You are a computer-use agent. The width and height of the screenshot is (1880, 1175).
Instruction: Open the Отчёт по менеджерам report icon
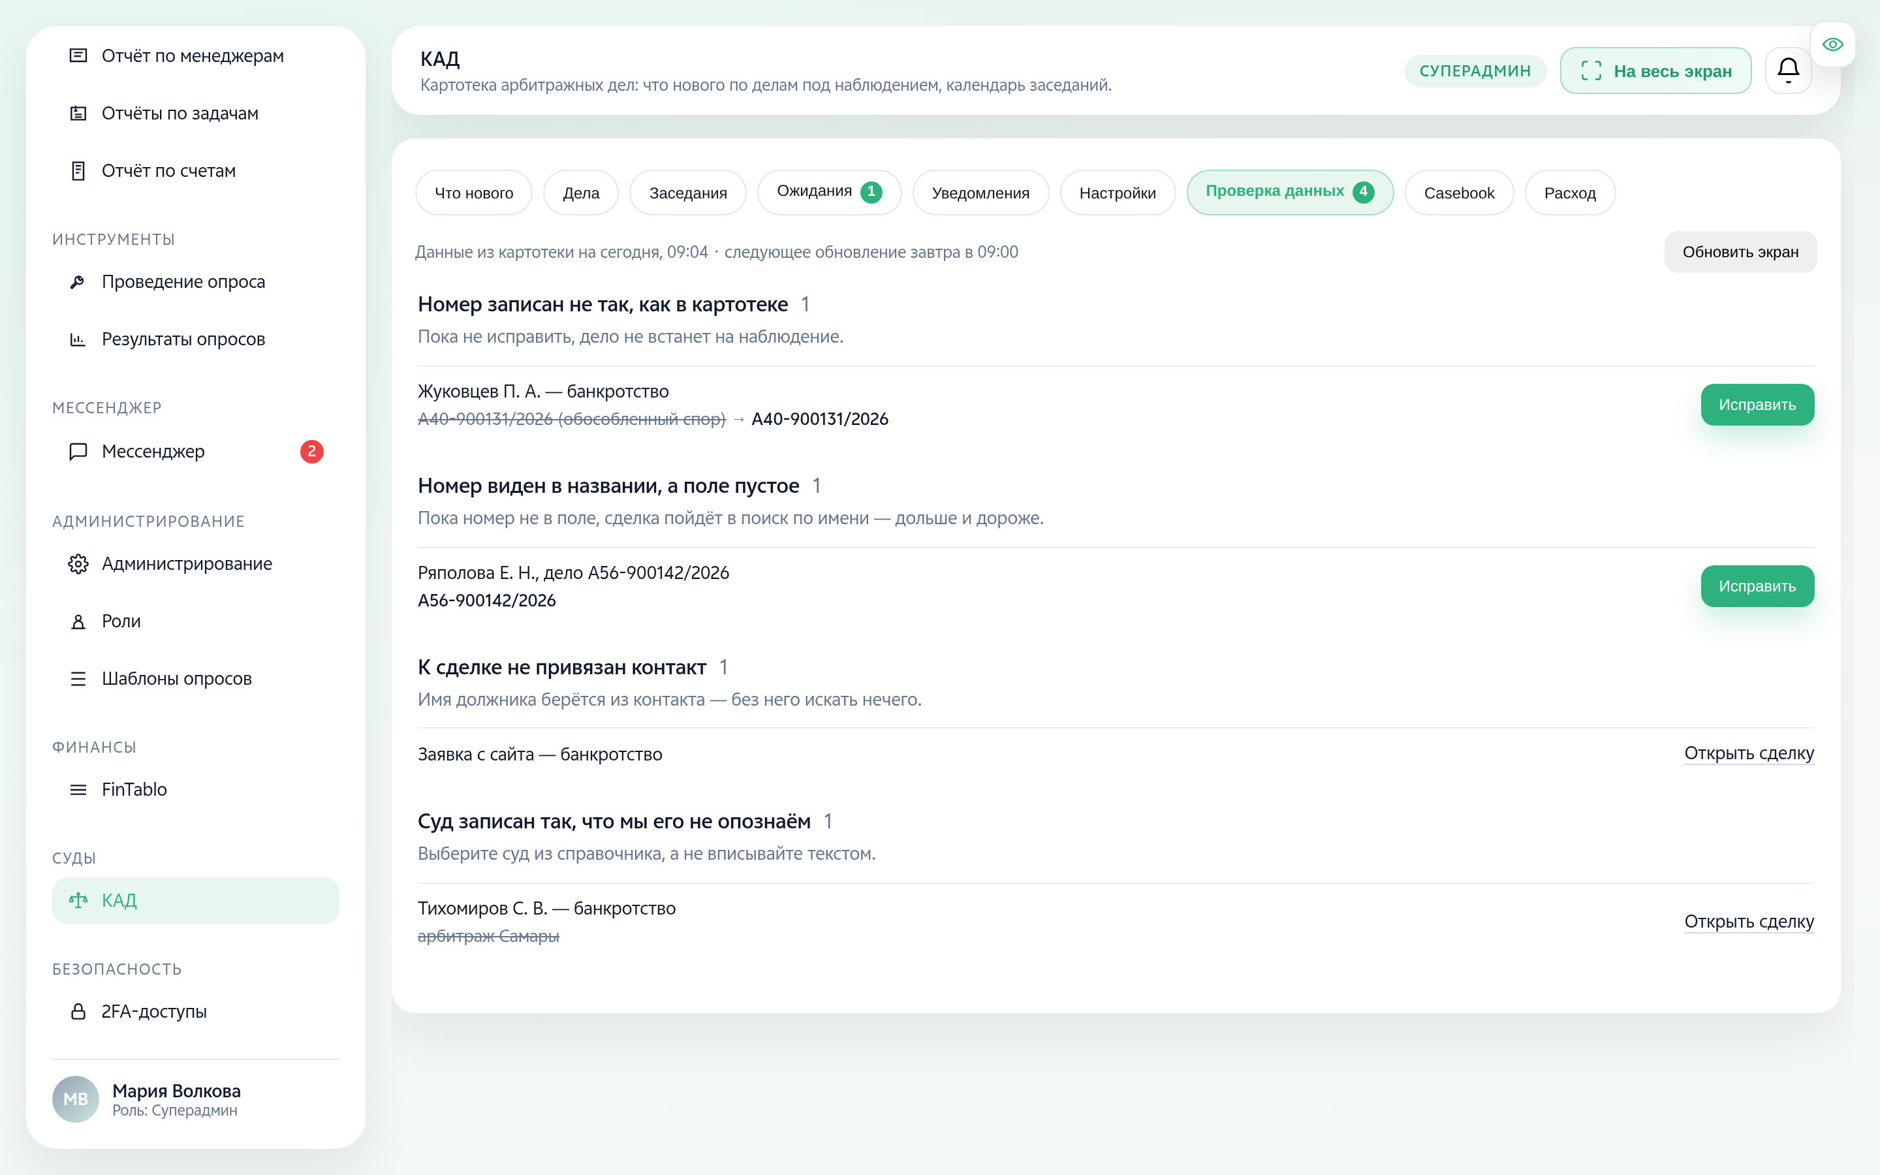tap(78, 56)
